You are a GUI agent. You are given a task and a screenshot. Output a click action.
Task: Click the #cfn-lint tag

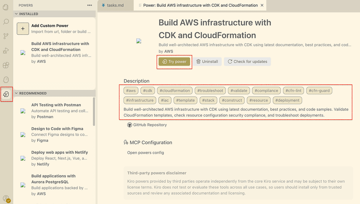[x=293, y=91]
